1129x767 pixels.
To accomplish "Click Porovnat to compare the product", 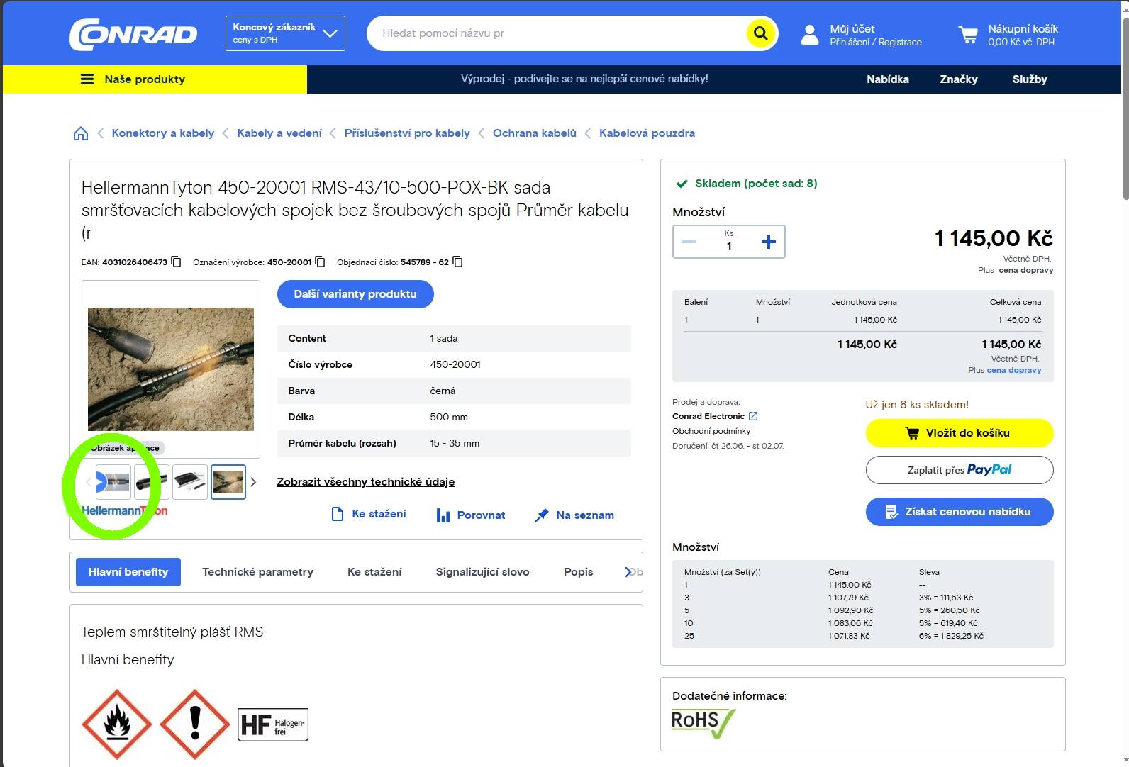I will [471, 515].
